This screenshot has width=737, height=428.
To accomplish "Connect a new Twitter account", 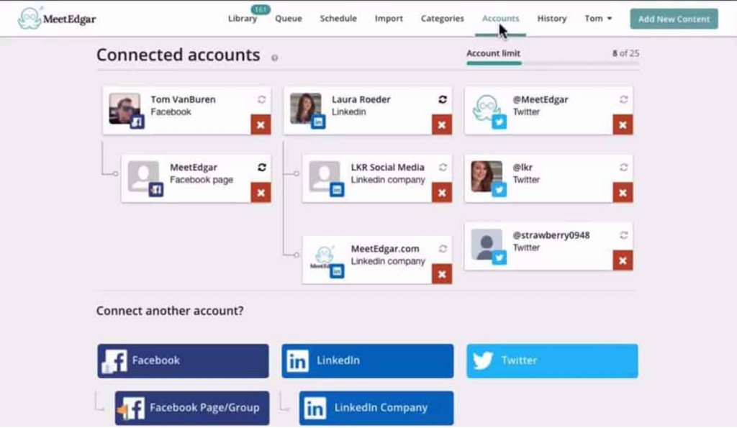I will coord(551,360).
